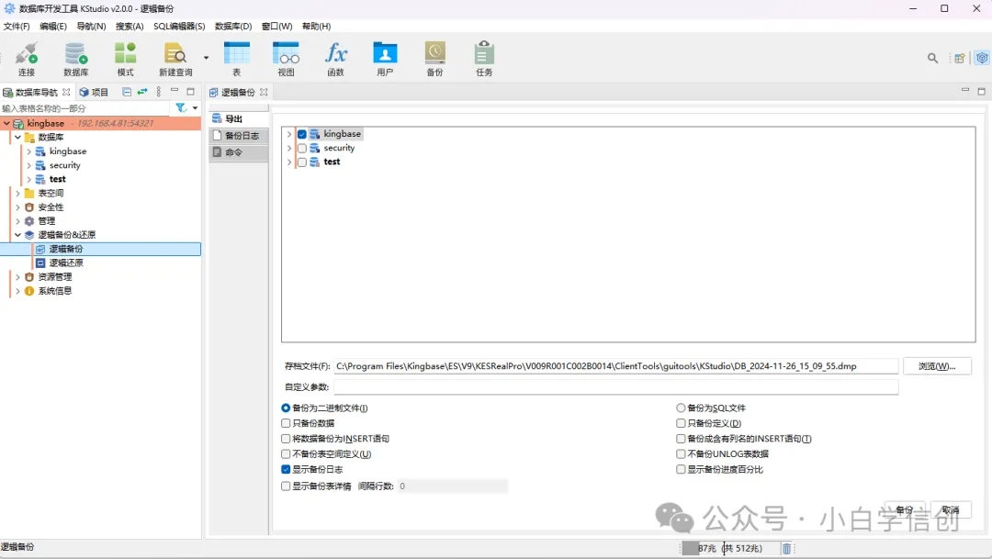This screenshot has height=559, width=992.
Task: Switch to the 项目 tab
Action: (x=94, y=92)
